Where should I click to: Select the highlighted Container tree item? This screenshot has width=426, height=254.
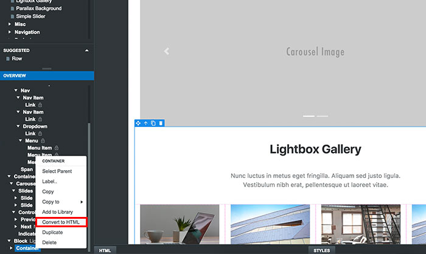tap(27, 248)
